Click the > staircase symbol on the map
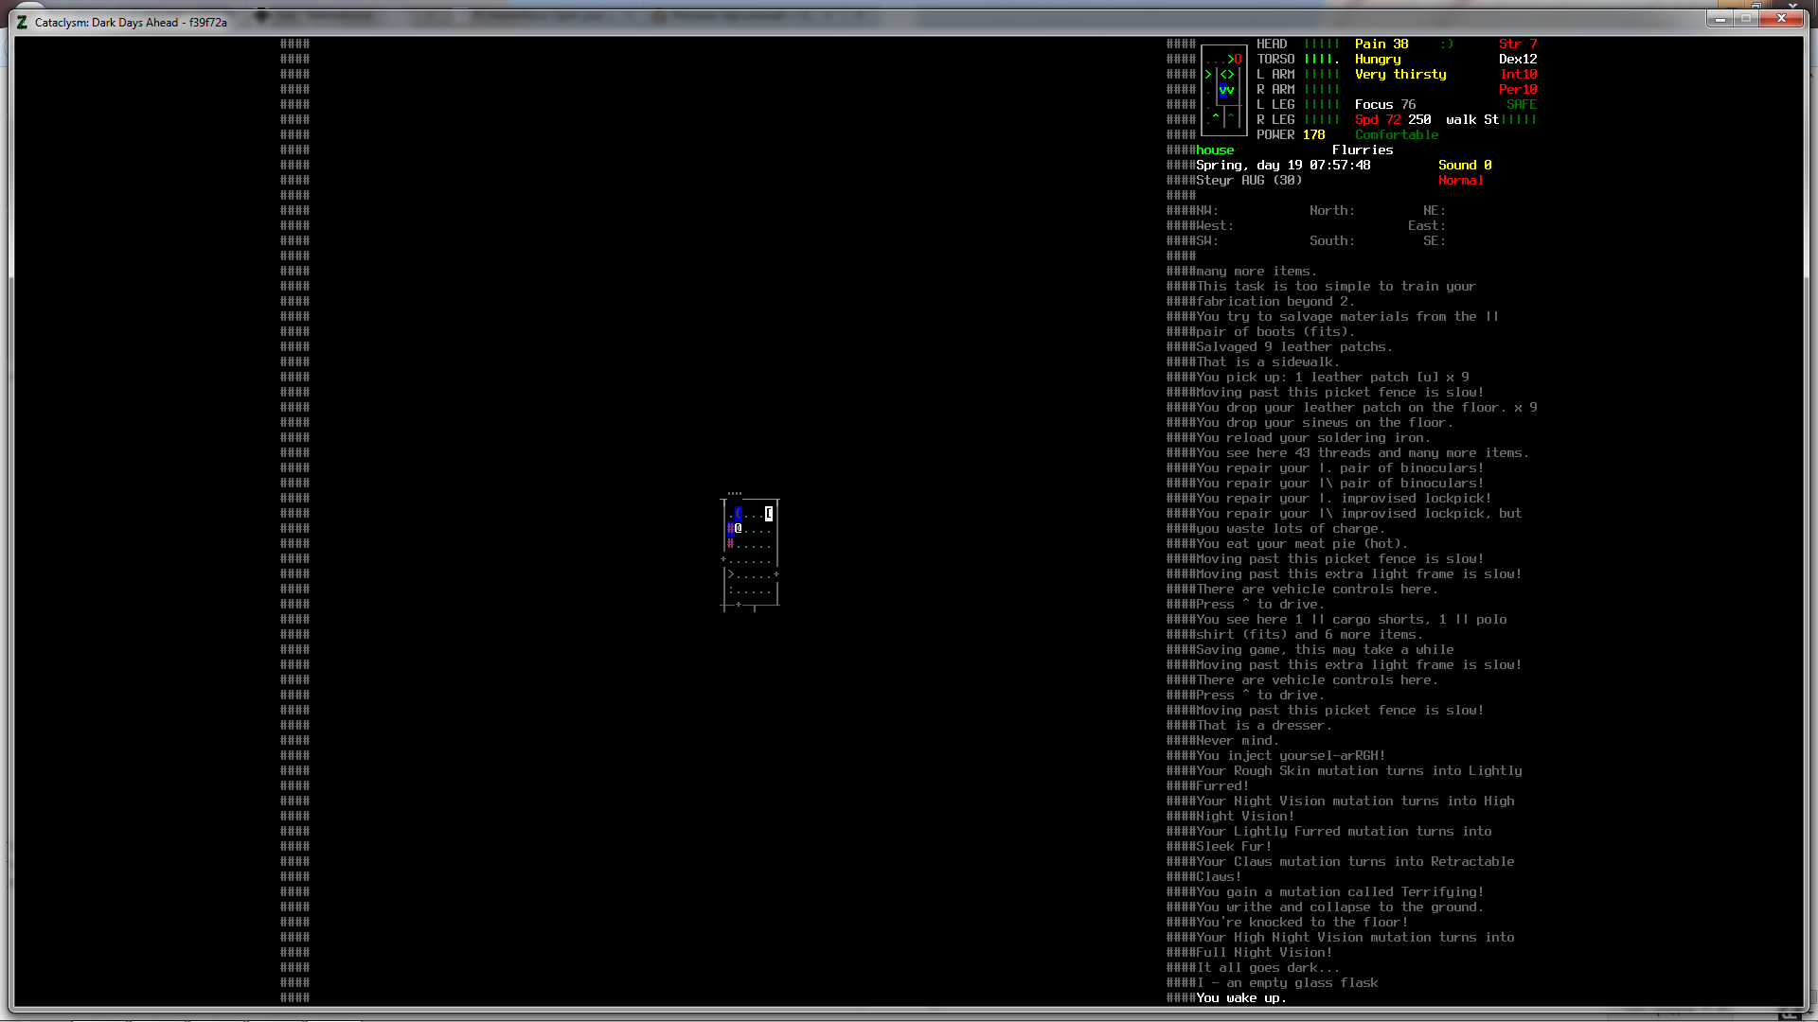Viewport: 1818px width, 1022px height. pyautogui.click(x=730, y=573)
